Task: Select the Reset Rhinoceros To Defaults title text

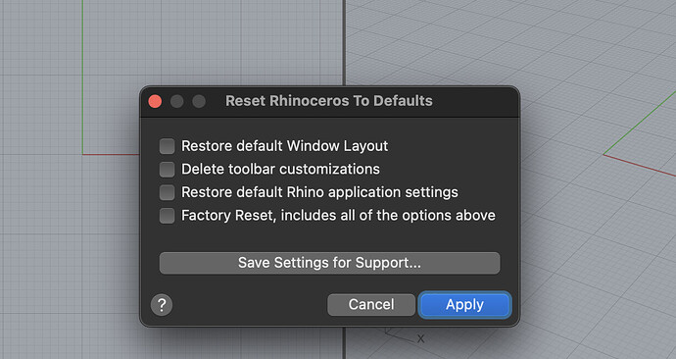Action: click(x=329, y=101)
